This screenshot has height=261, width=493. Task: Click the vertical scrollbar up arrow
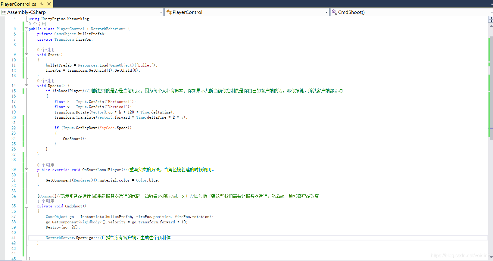(x=491, y=26)
